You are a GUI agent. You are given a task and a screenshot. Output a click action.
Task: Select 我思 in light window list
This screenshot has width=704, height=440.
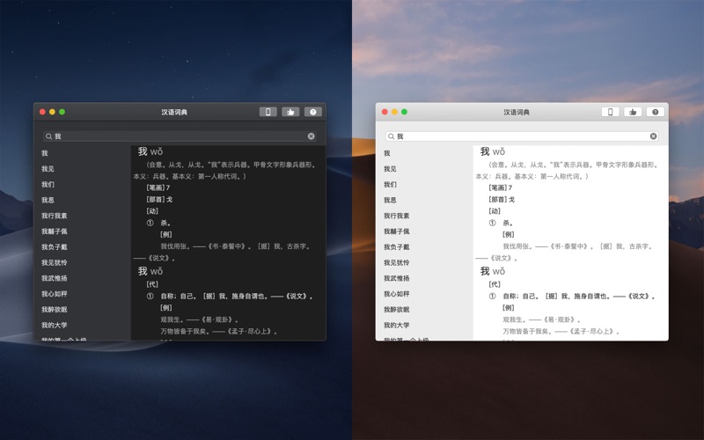[x=390, y=201]
